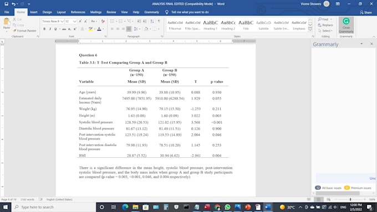Open Calculator from the taskbar
This screenshot has width=377, height=212.
(166, 207)
